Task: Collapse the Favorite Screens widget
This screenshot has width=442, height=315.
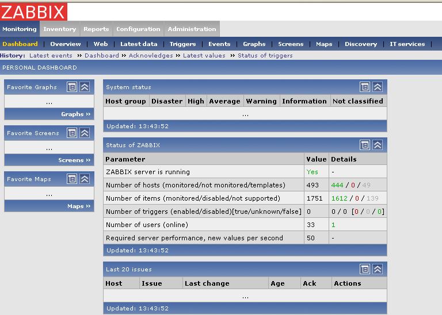Action: pyautogui.click(x=85, y=133)
